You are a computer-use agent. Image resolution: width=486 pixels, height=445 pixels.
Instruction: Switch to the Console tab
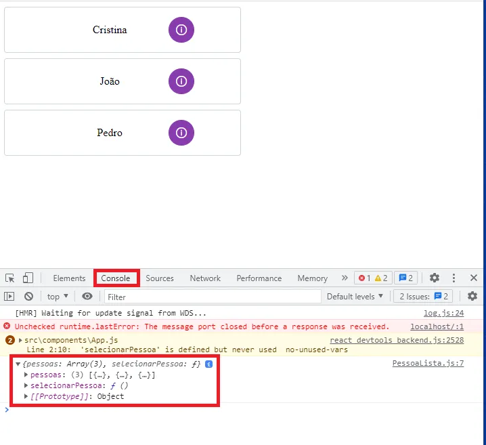(116, 278)
